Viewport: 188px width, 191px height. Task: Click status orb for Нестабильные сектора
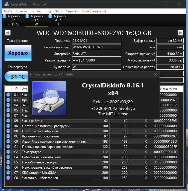[x=8, y=162]
